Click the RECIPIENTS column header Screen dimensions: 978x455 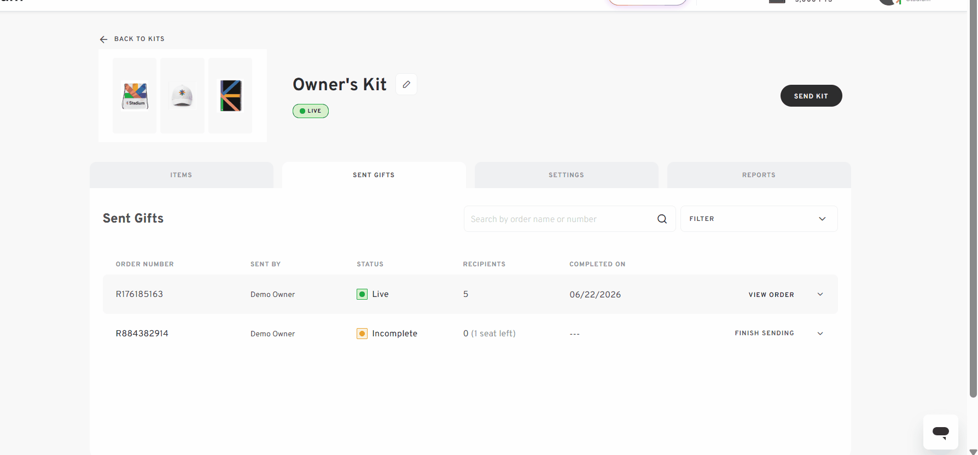click(484, 264)
